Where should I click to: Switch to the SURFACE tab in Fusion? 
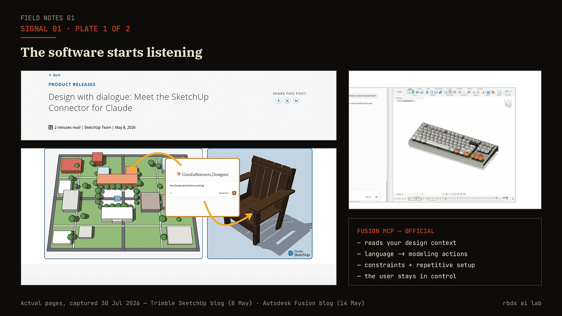pos(420,89)
